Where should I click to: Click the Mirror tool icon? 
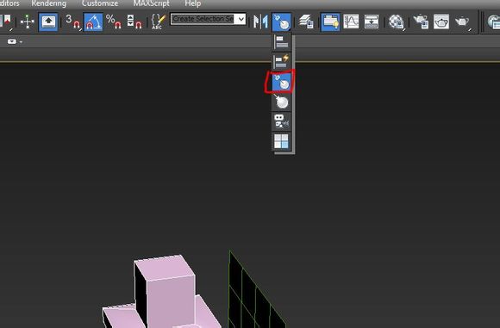260,22
